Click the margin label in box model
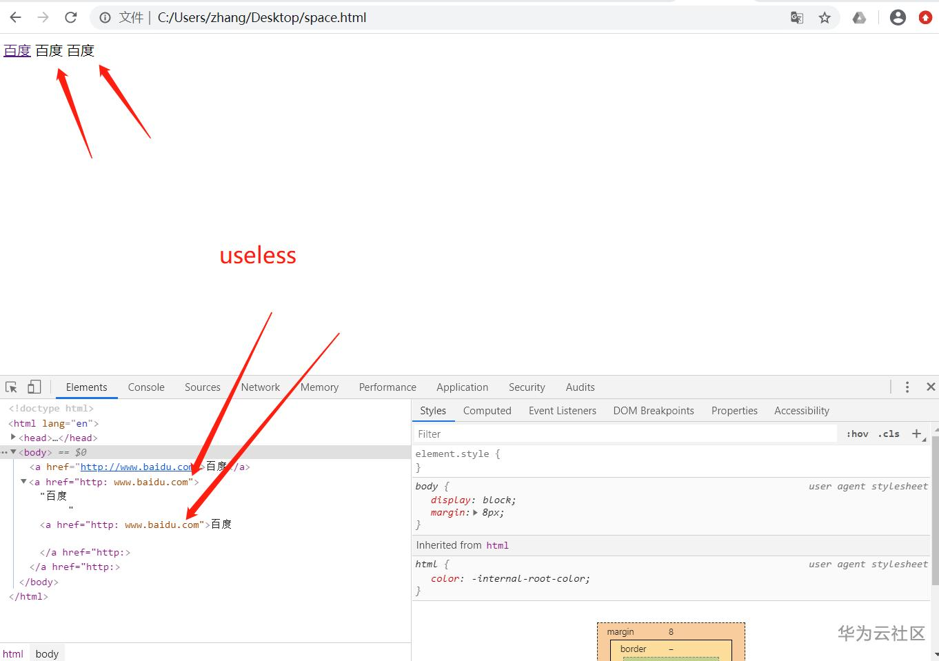 [x=620, y=632]
